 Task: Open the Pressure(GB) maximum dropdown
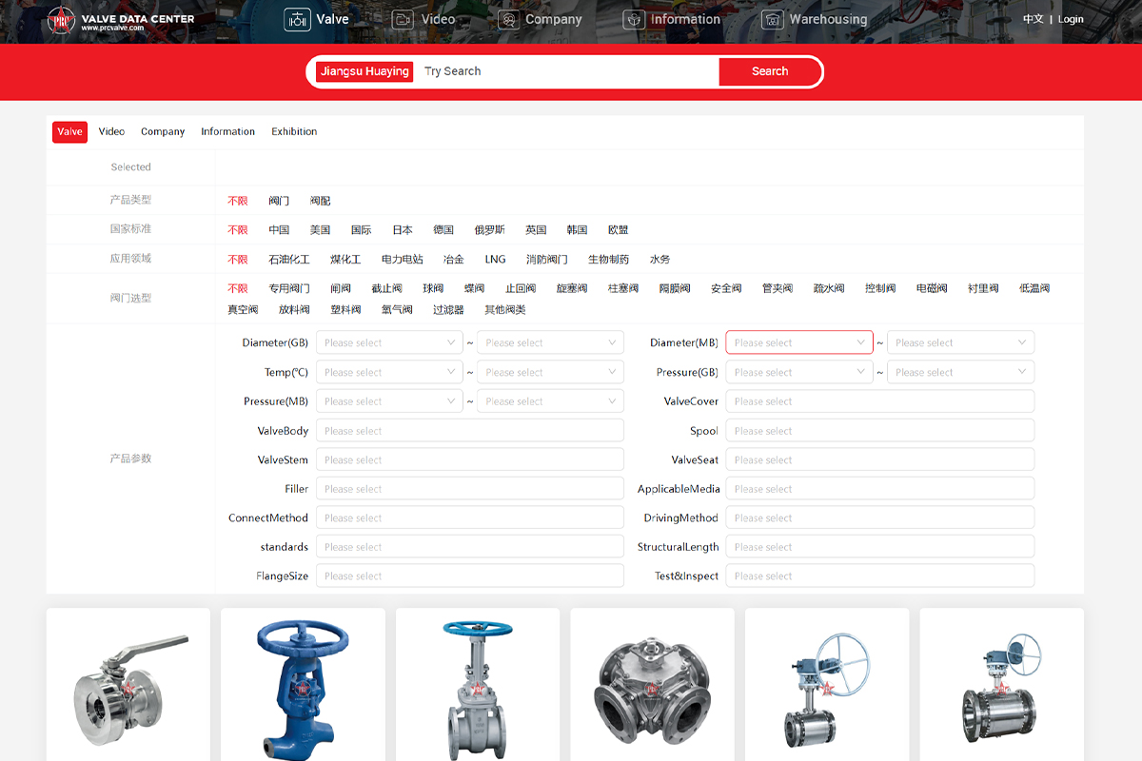tap(959, 372)
